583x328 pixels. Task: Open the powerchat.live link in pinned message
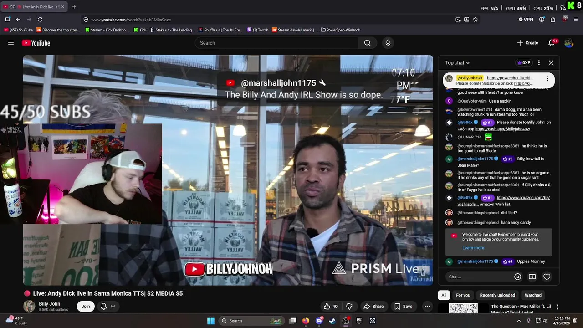point(510,78)
